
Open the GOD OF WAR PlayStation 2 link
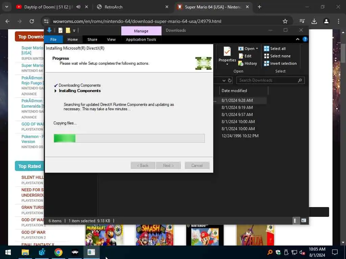tap(33, 232)
